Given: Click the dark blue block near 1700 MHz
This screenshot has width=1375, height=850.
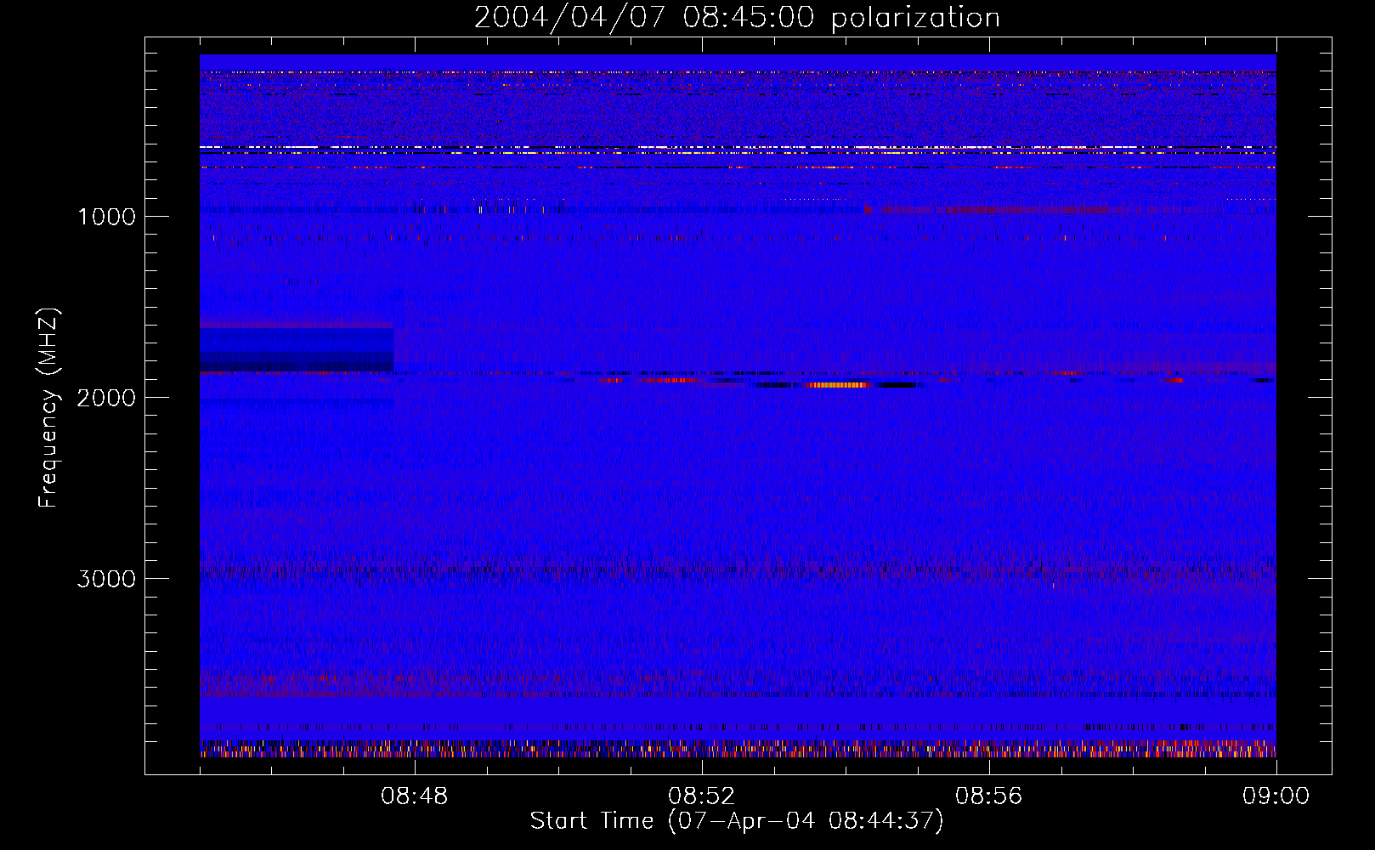Looking at the screenshot, I should click(297, 350).
